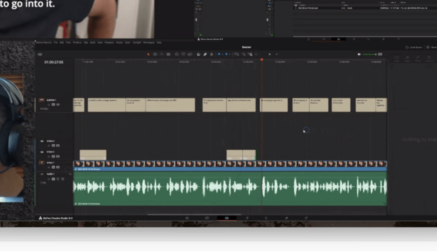The height and width of the screenshot is (251, 437).
Task: Select the Selection mode arrow tool
Action: point(148,54)
